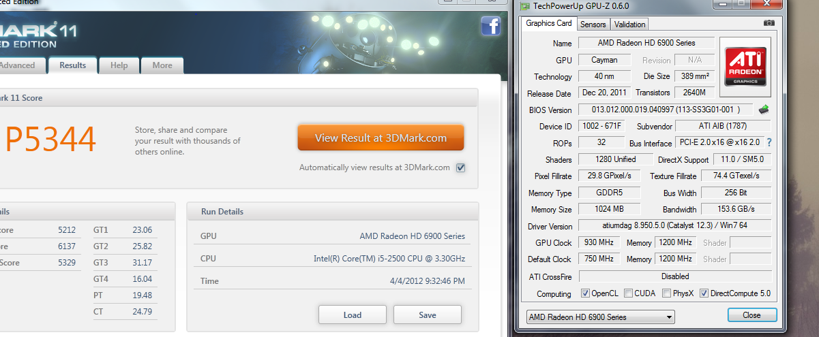The image size is (819, 337).
Task: Switch to the Graphics Card tab
Action: [x=548, y=23]
